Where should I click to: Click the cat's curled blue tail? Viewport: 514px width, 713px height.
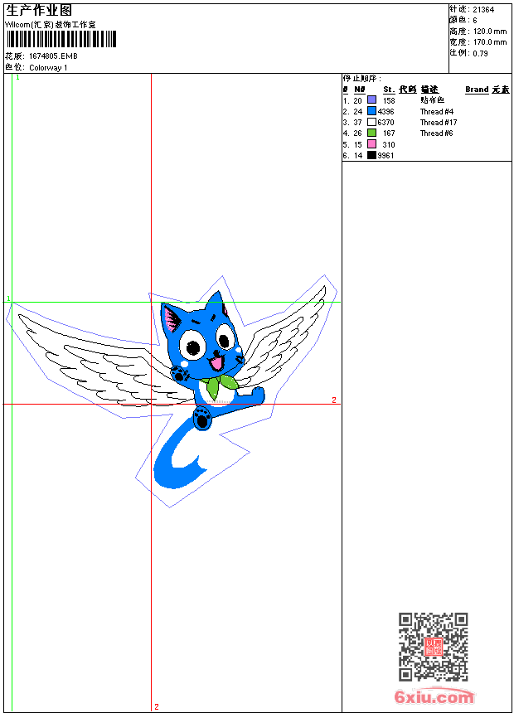[x=182, y=454]
